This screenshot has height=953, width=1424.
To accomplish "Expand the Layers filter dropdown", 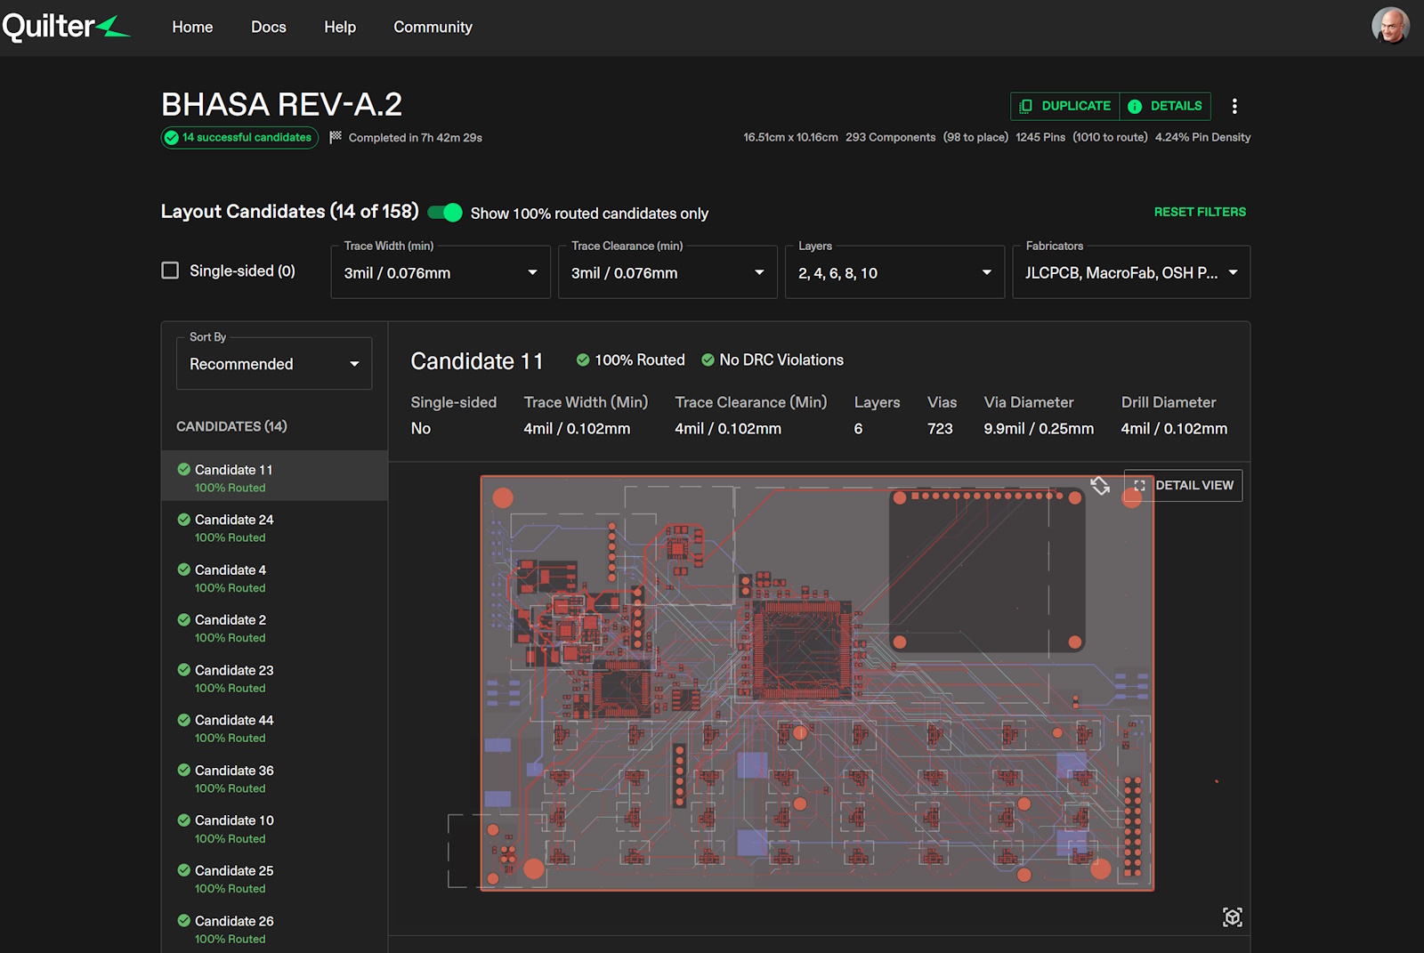I will (x=894, y=272).
